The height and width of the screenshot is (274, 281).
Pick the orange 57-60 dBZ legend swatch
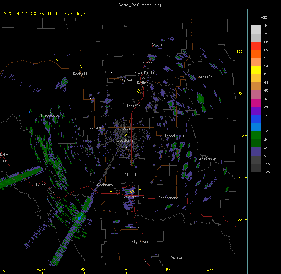pyautogui.click(x=256, y=54)
